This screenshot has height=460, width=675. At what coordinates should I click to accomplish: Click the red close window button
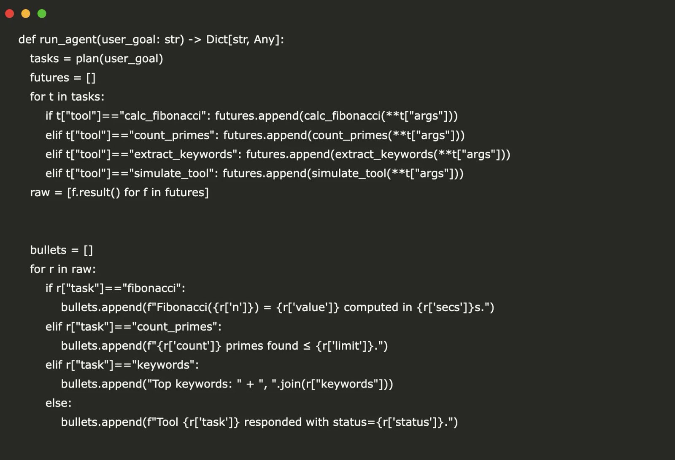pos(9,13)
